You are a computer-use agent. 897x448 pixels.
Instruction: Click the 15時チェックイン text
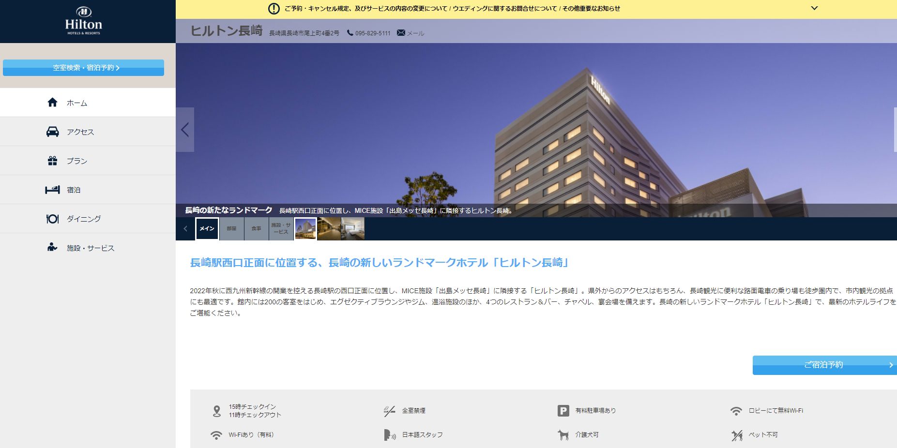coord(252,407)
